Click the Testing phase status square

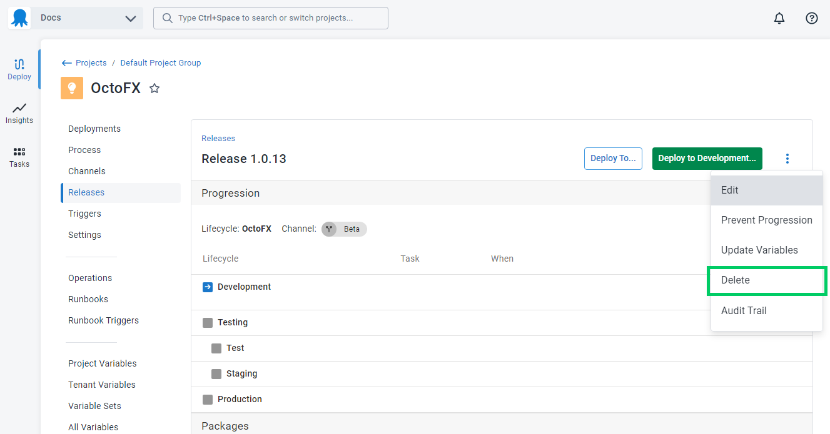pos(208,323)
